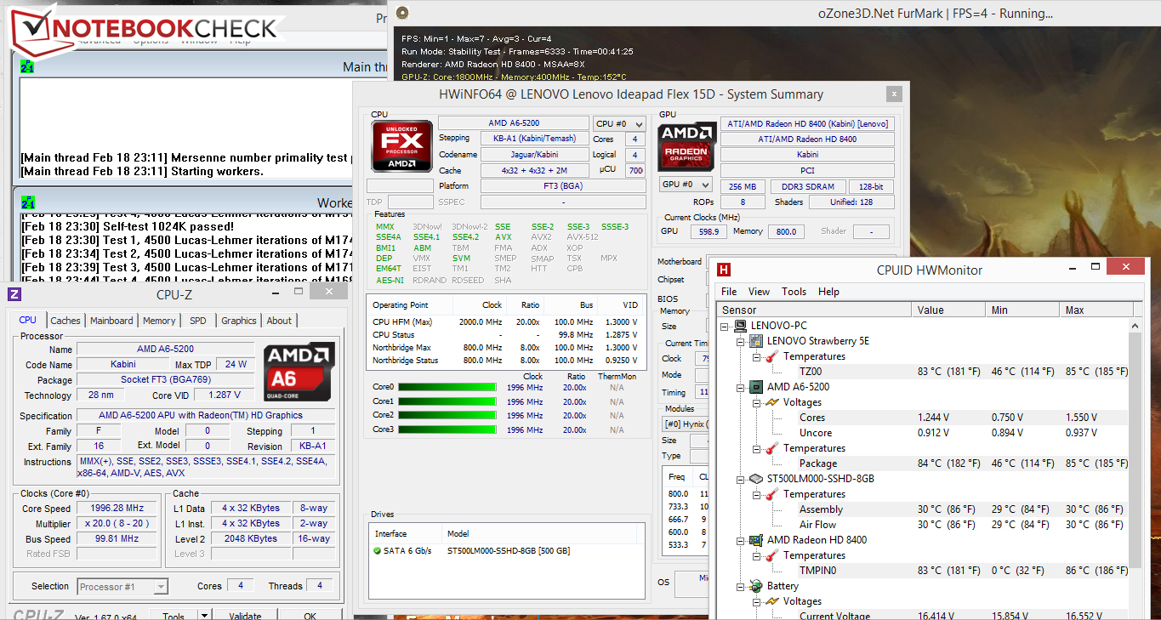Collapse the AMD Radeon HD 8400 node

pyautogui.click(x=741, y=540)
